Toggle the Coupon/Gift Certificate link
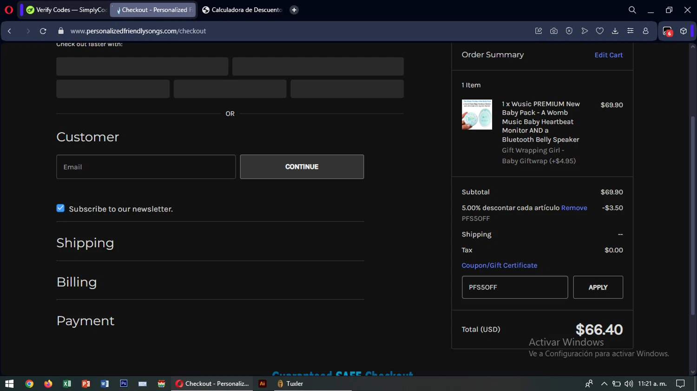697x391 pixels. (x=500, y=265)
